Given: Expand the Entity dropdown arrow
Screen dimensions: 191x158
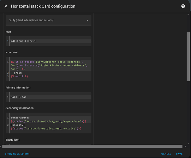Looking at the screenshot, I should (x=87, y=21).
